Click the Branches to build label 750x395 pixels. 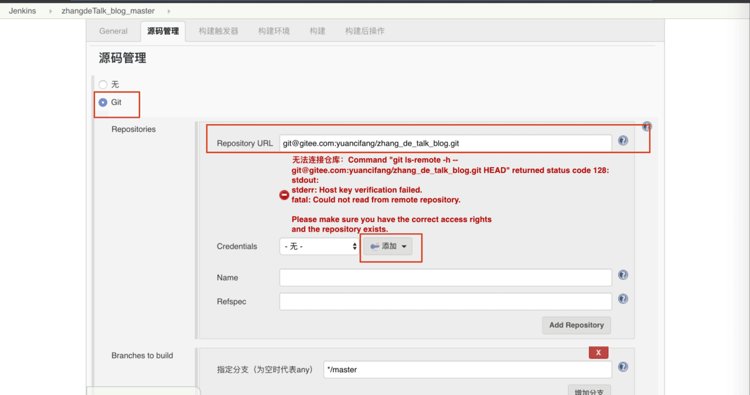[x=142, y=356]
